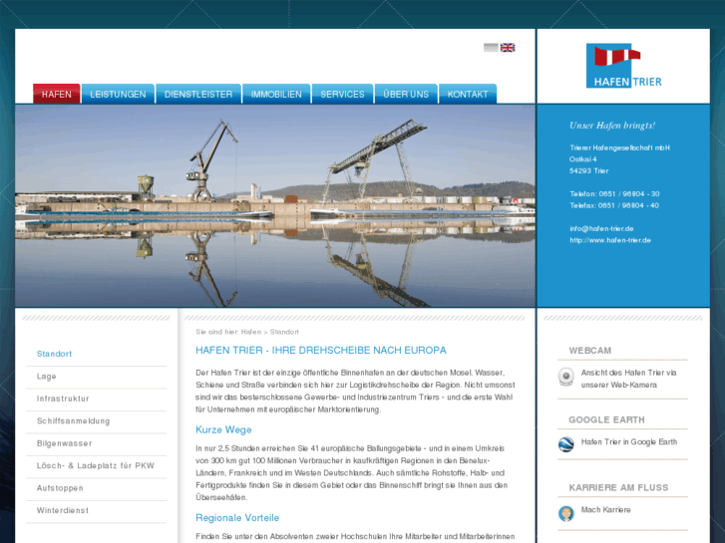Viewport: 725px width, 543px height.
Task: Click the Mach Karriere link
Action: [605, 510]
